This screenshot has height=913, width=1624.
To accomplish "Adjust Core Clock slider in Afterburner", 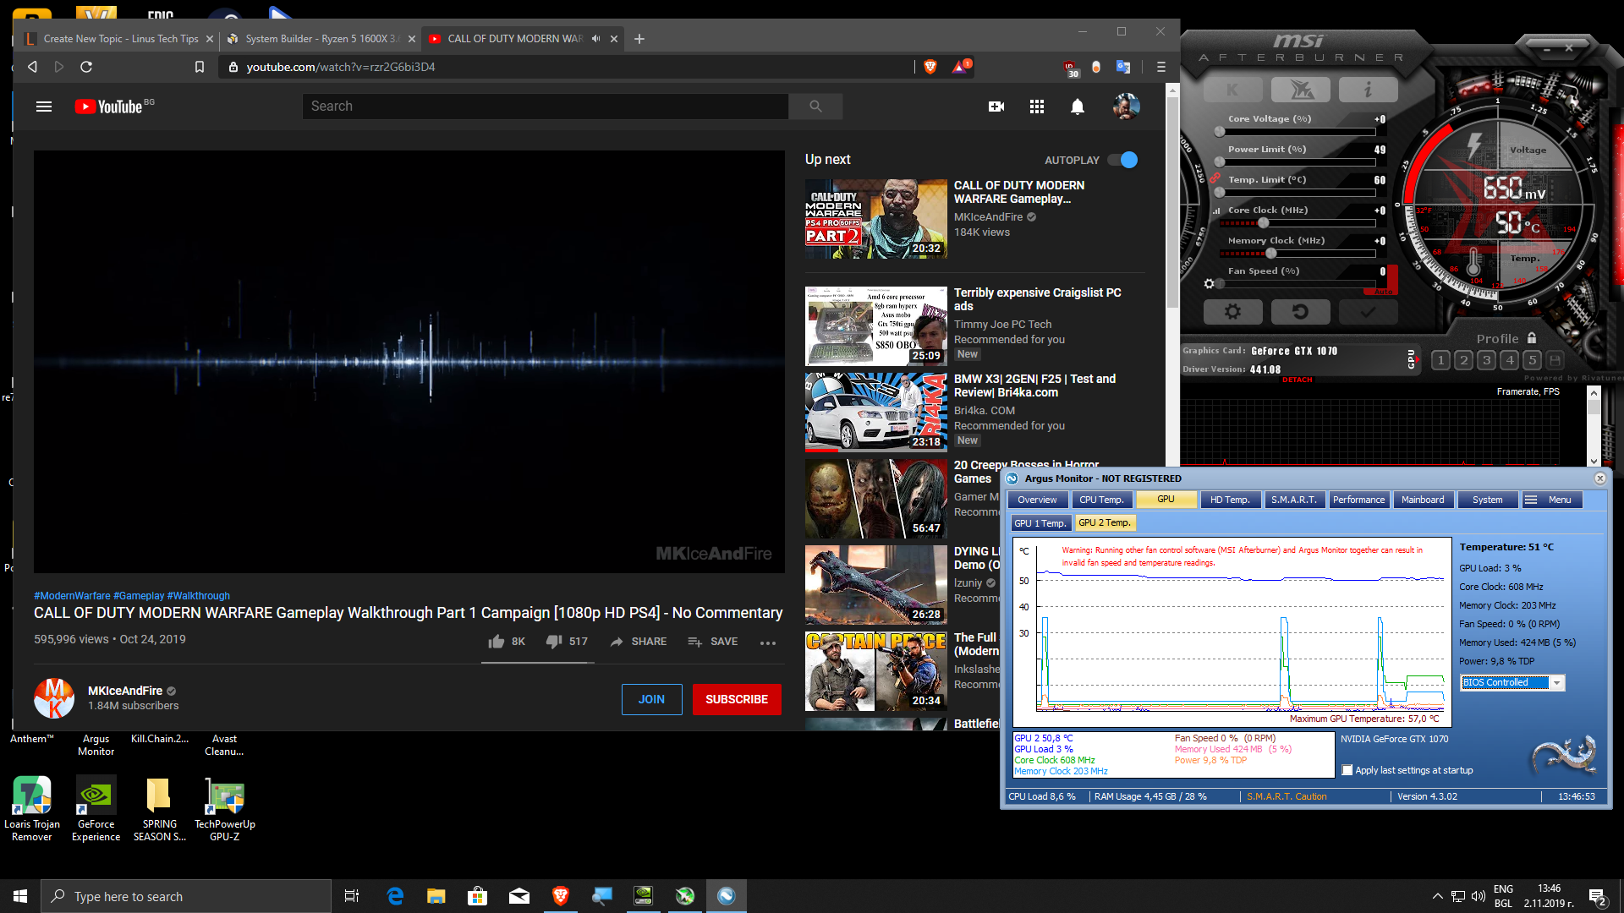I will 1263,223.
